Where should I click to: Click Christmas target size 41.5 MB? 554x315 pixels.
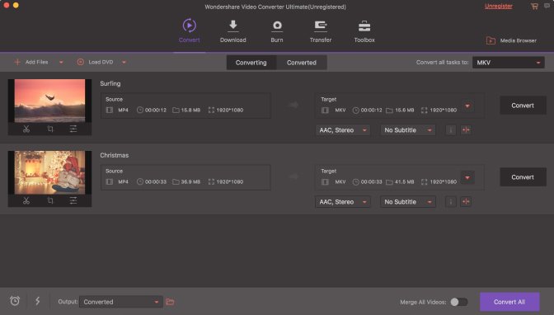pos(405,182)
